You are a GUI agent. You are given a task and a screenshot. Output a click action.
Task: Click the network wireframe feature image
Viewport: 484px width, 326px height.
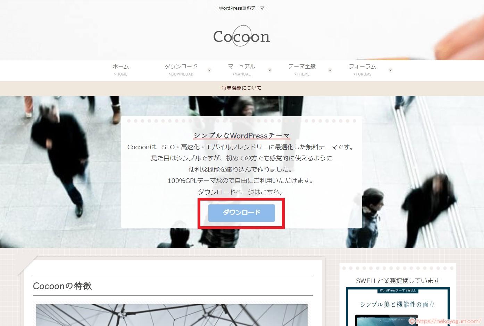[x=172, y=315]
